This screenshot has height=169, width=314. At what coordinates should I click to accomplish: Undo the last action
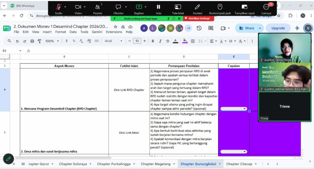17,41
